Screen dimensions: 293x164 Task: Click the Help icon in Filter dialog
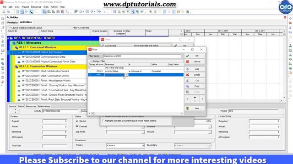(x=187, y=108)
